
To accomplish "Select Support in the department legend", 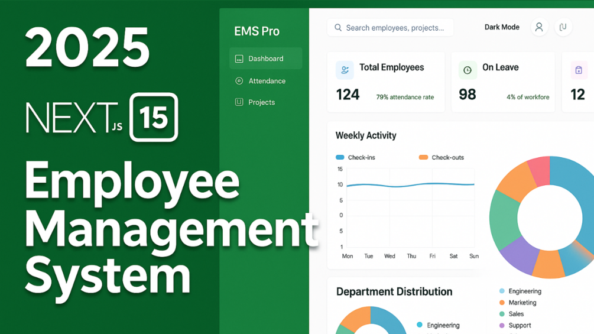I will (515, 325).
